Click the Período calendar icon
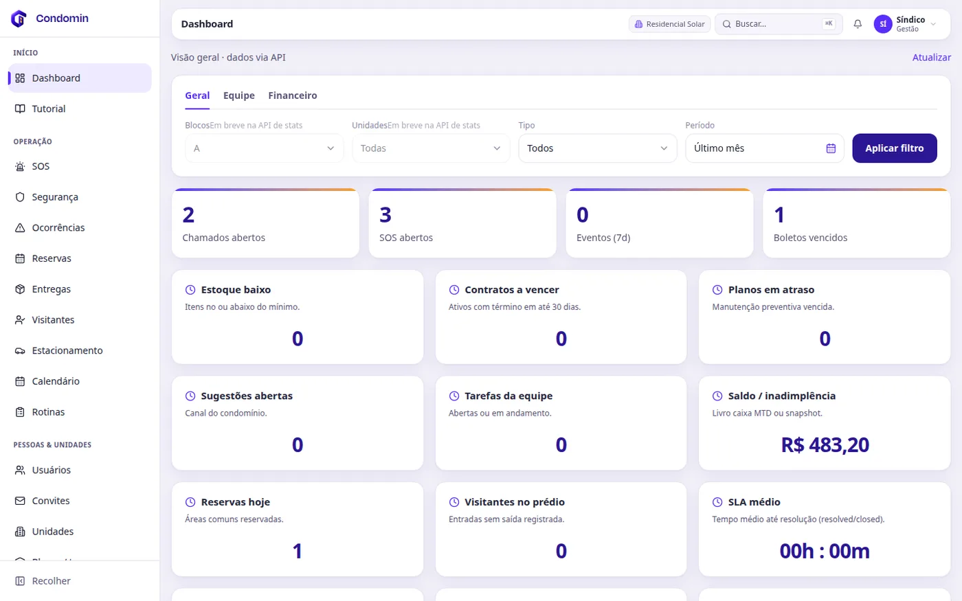The image size is (962, 601). (x=831, y=148)
